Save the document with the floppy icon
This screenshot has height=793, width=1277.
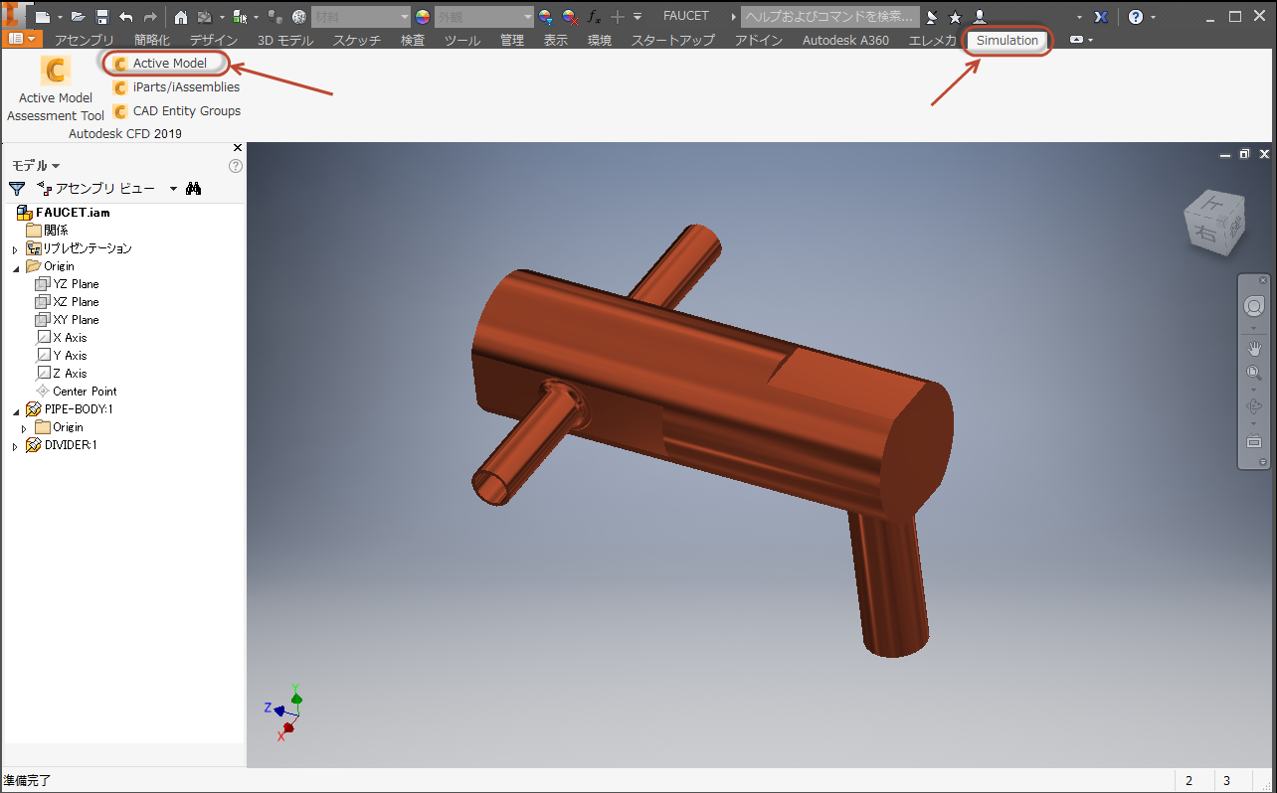pos(101,17)
